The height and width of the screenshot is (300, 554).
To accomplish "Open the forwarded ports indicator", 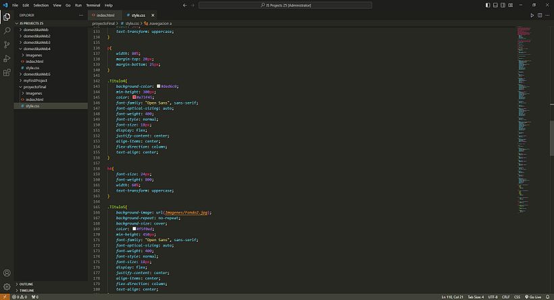I will tap(35, 297).
